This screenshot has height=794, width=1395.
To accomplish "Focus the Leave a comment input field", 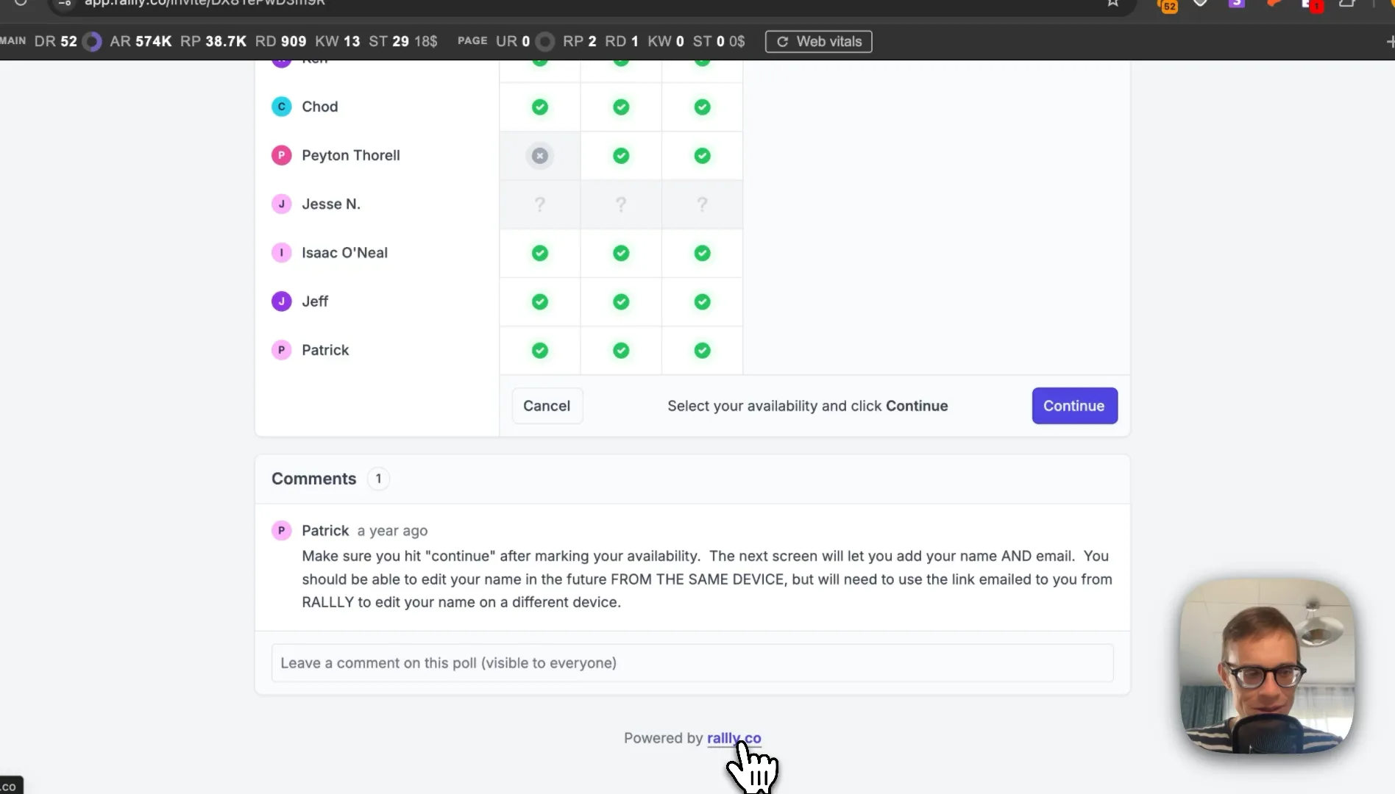I will click(692, 663).
